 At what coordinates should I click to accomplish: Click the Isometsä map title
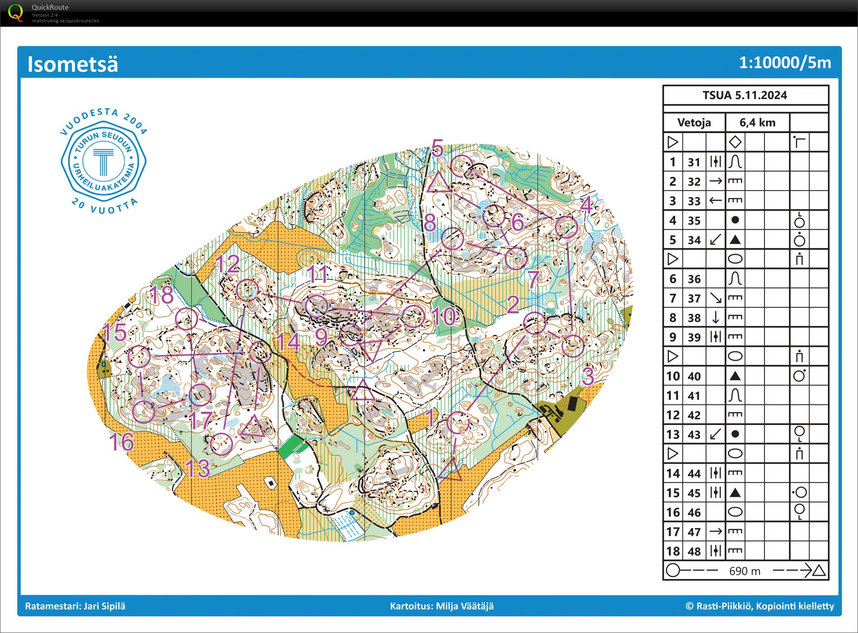click(72, 64)
